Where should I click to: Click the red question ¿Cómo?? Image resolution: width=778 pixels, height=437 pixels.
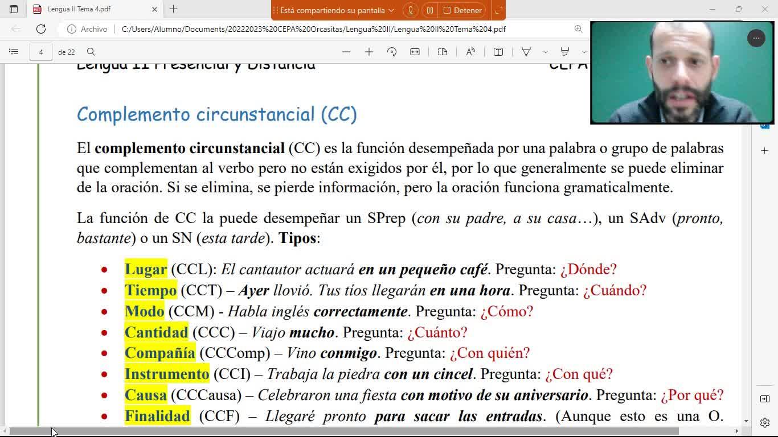507,311
